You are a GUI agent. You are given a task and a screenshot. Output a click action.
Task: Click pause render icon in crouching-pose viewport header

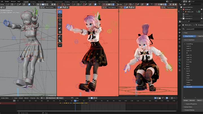(x=171, y=5)
